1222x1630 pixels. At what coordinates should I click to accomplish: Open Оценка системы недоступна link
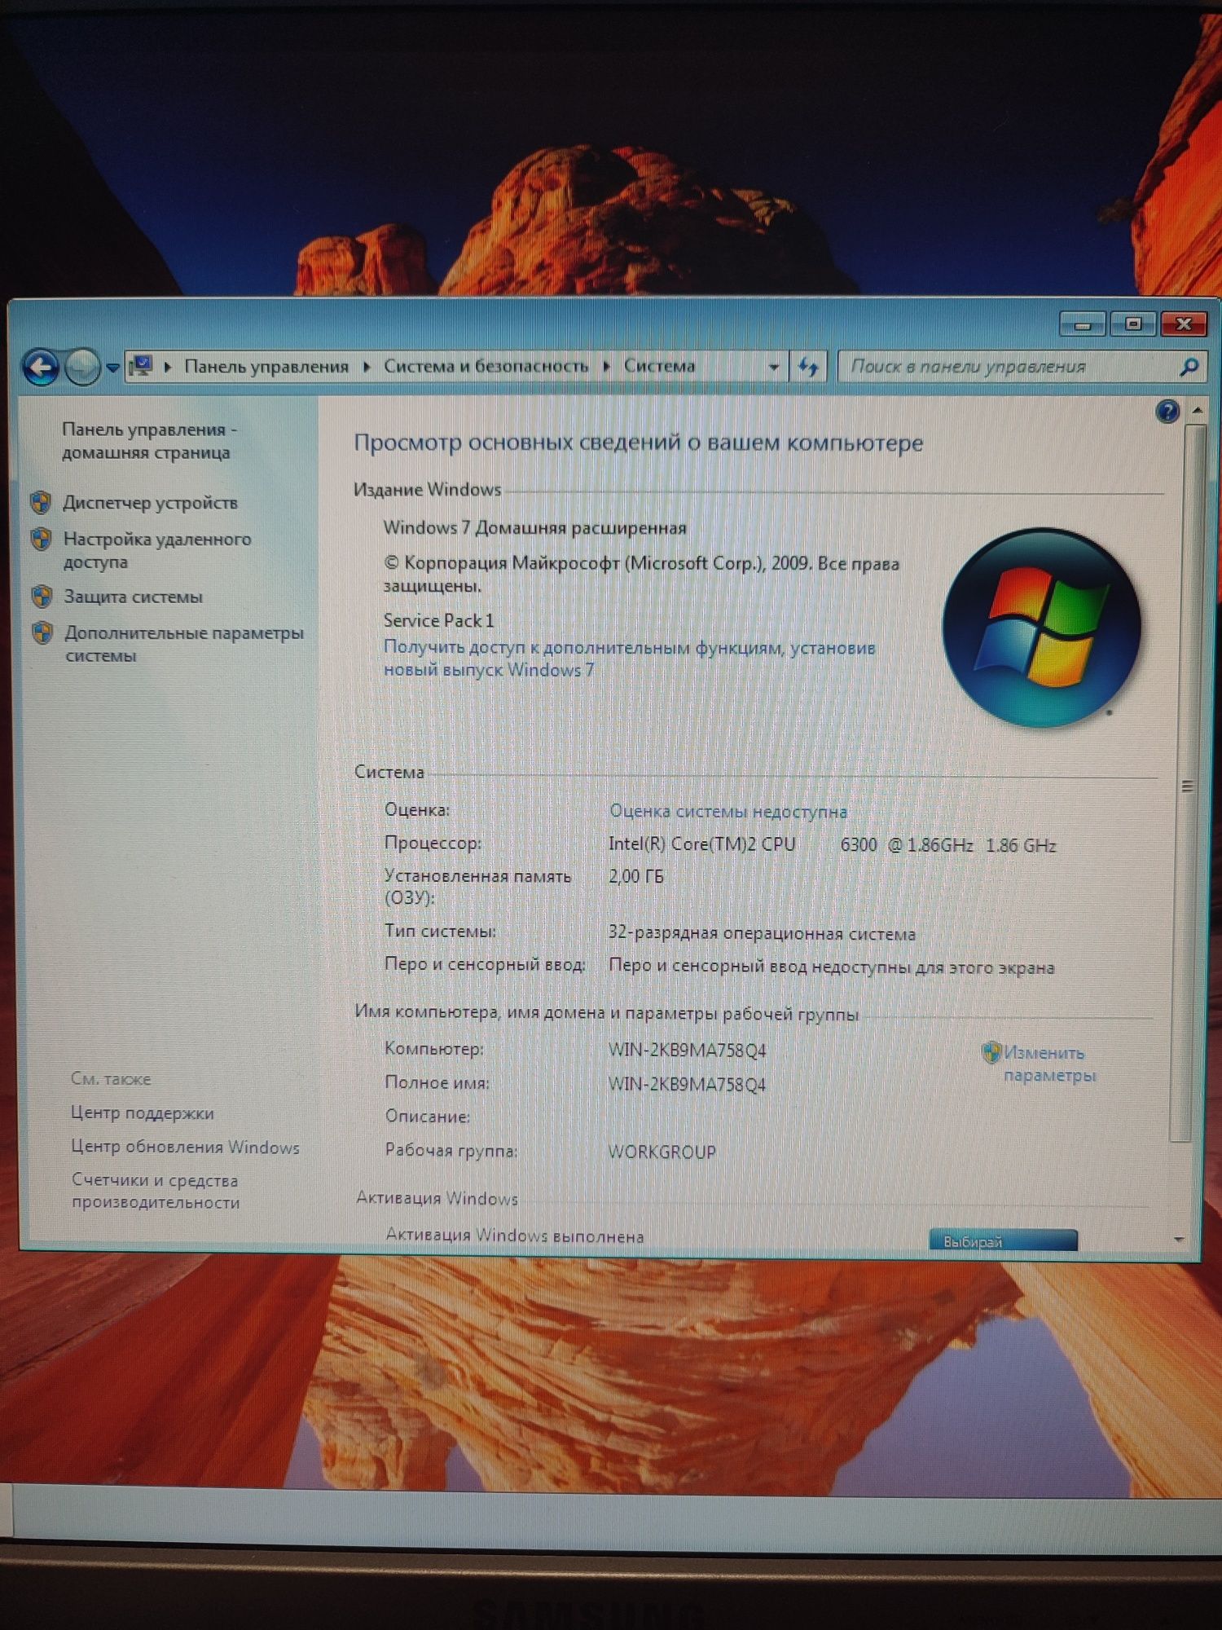click(728, 812)
